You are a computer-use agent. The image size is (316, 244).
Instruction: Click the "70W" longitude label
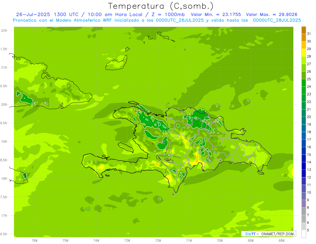220,241
